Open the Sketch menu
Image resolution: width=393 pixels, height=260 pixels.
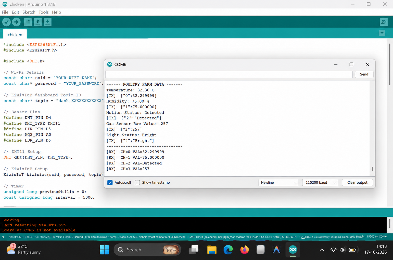(x=29, y=12)
